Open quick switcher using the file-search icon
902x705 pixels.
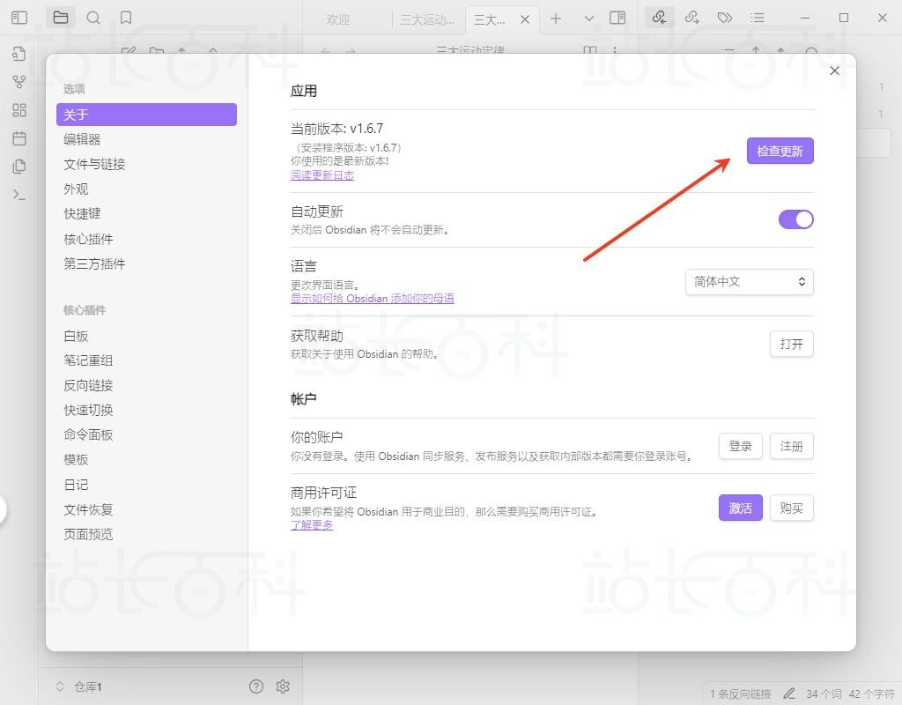click(18, 54)
